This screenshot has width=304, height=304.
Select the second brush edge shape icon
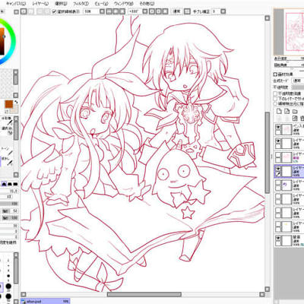pyautogui.click(x=10, y=184)
